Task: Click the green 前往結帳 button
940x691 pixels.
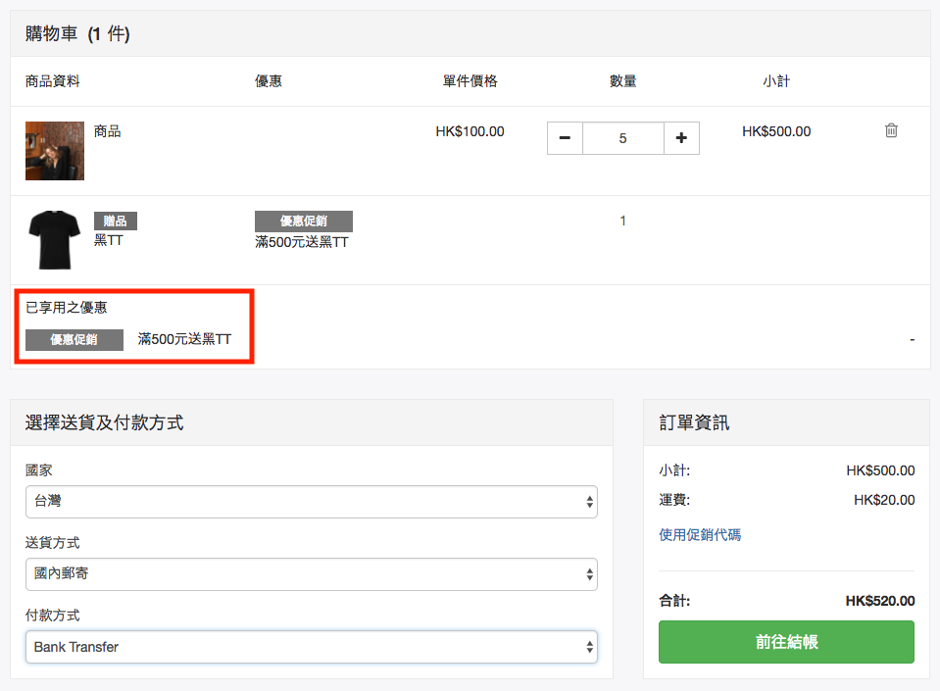Action: click(786, 642)
